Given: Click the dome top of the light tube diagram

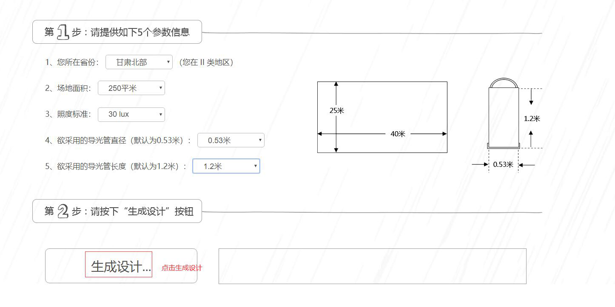Looking at the screenshot, I should coord(504,82).
